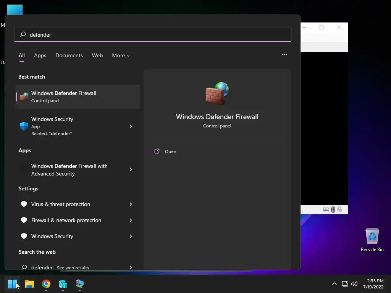Close the background window

pos(339,27)
